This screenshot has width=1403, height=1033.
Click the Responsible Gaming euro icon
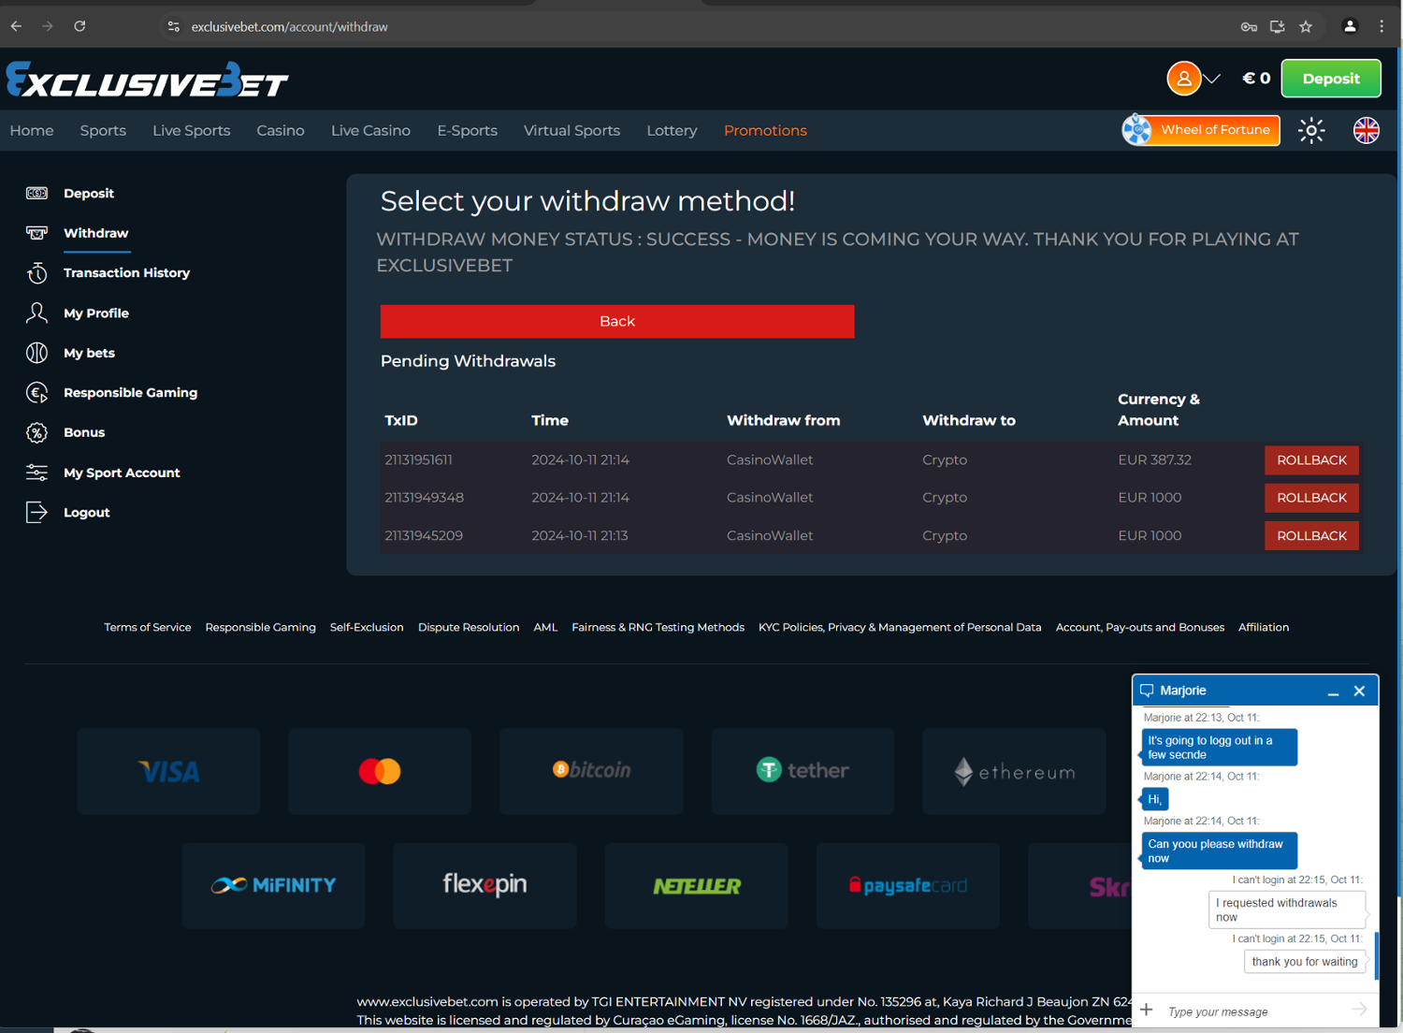36,393
